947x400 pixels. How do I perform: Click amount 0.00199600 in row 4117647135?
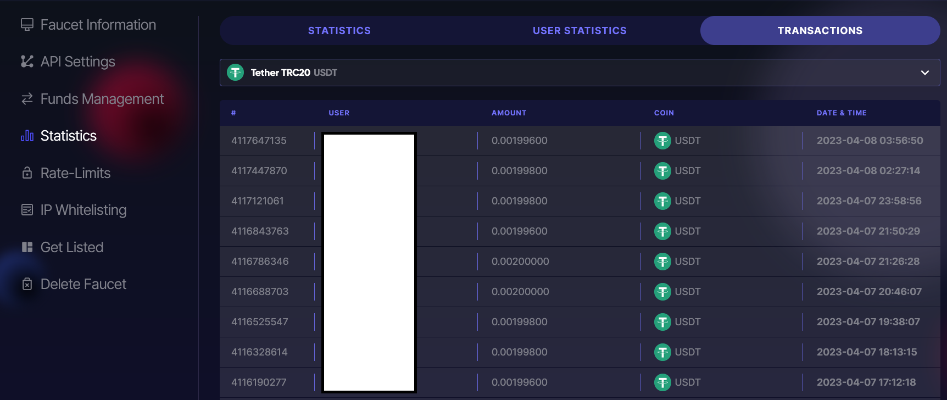coord(520,141)
